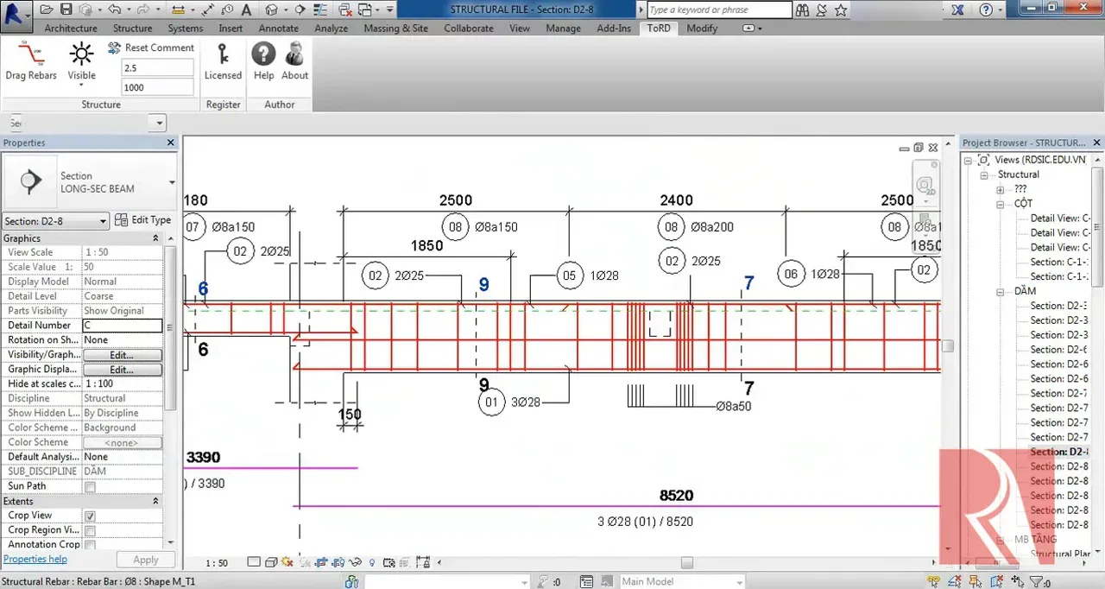Image resolution: width=1105 pixels, height=589 pixels.
Task: Switch to the Modify ribbon tab
Action: [x=702, y=28]
